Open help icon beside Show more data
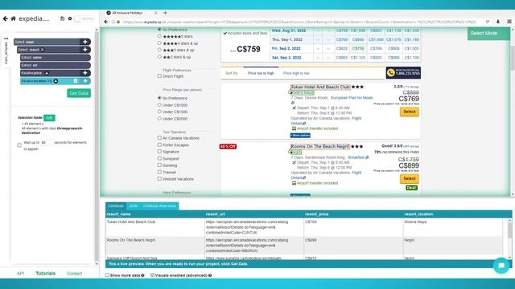The image size is (515, 289). point(143,275)
